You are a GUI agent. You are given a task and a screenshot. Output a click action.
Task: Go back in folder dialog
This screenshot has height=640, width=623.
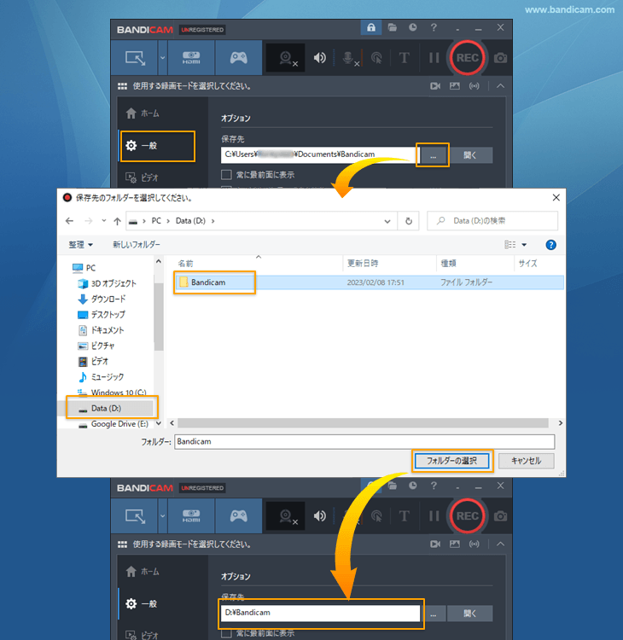coord(69,221)
